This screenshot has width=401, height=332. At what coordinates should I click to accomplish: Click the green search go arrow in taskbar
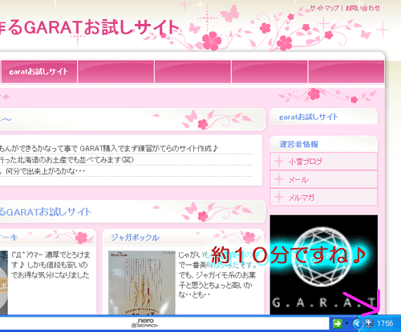click(337, 323)
